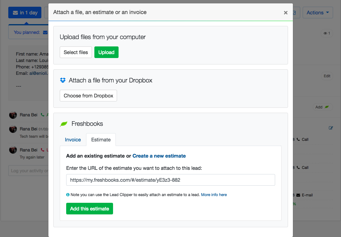
Task: Click the Add Freshbooks leaf button
Action: point(323,107)
